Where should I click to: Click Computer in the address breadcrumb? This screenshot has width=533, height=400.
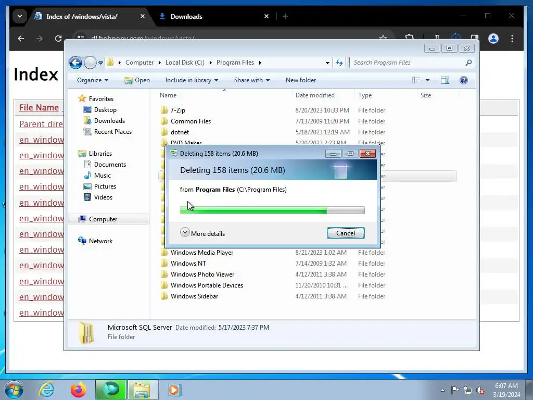pyautogui.click(x=139, y=63)
